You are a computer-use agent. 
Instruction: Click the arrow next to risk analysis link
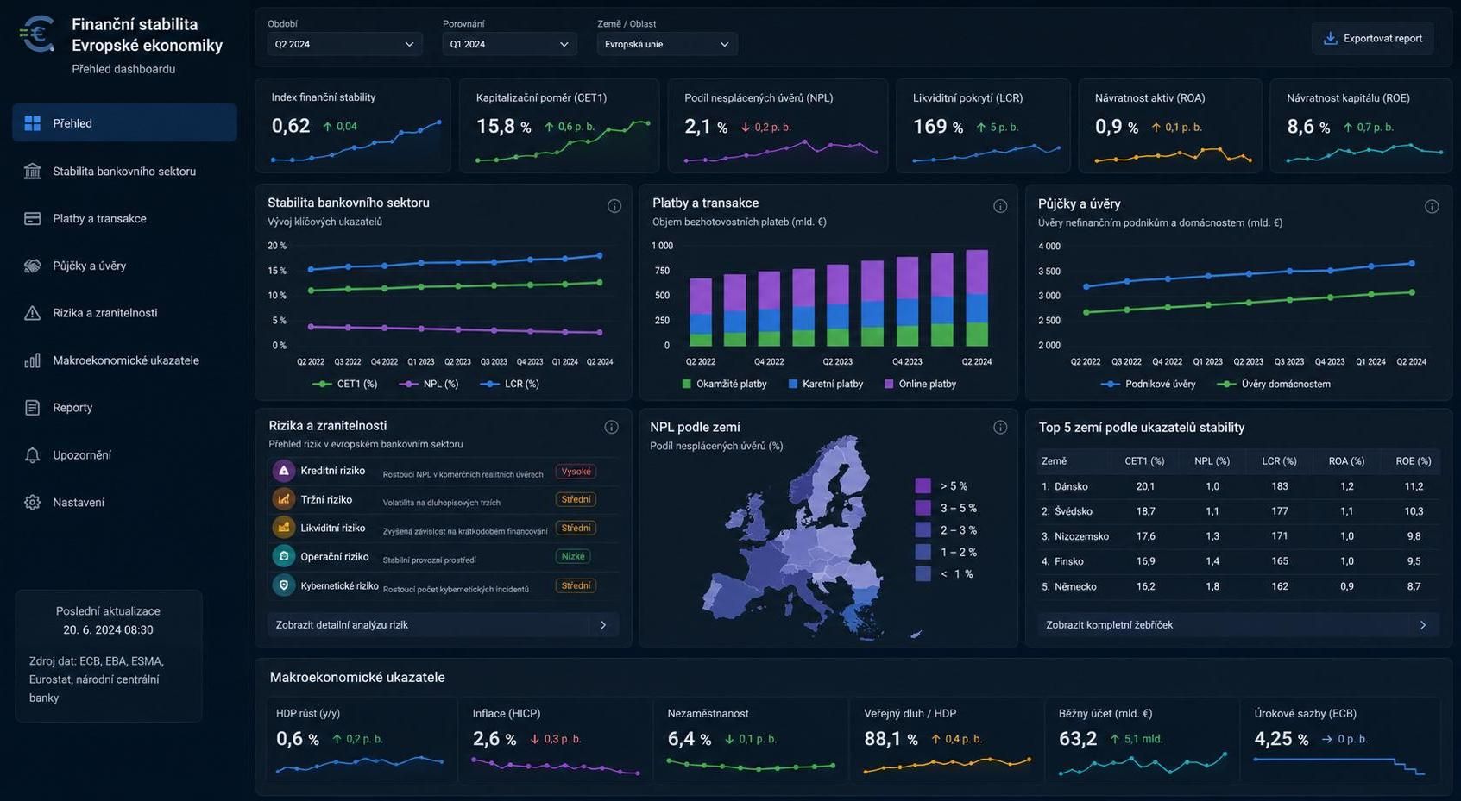point(603,625)
